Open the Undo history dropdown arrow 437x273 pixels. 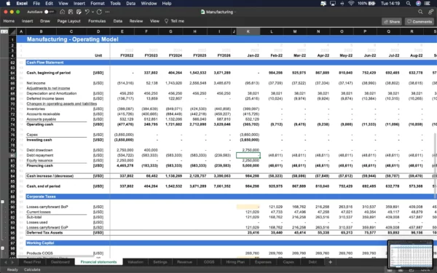tap(92, 12)
